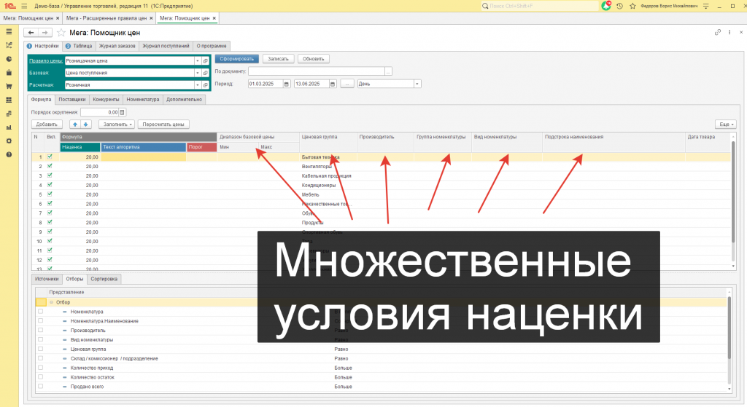Open the Еще menu button
Image resolution: width=747 pixels, height=407 pixels.
(x=726, y=124)
